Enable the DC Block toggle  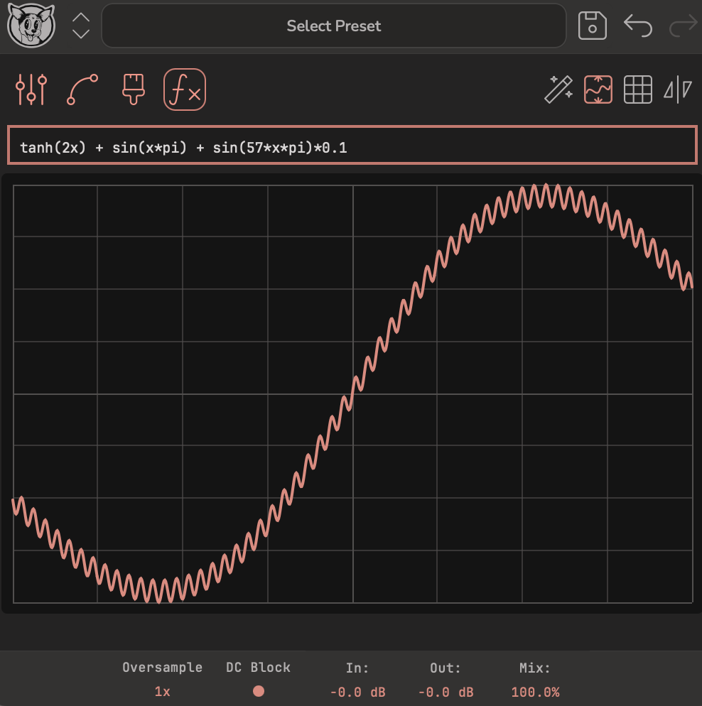point(259,691)
